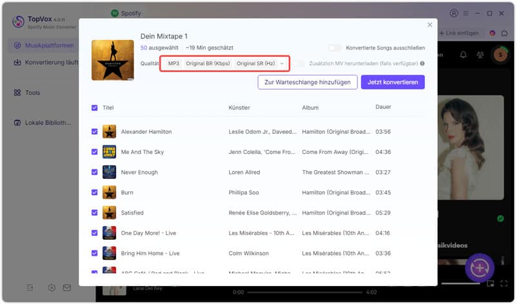Image resolution: width=516 pixels, height=304 pixels.
Task: Open the Qualität format dropdown
Action: [x=282, y=63]
